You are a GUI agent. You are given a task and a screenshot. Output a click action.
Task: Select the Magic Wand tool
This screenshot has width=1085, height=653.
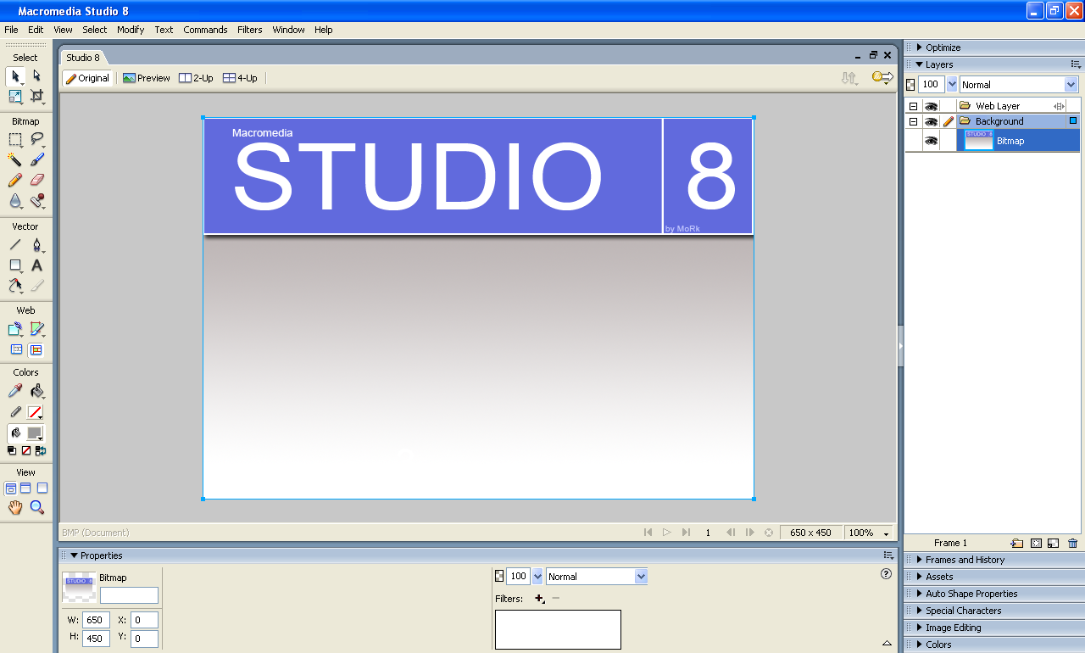coord(15,159)
